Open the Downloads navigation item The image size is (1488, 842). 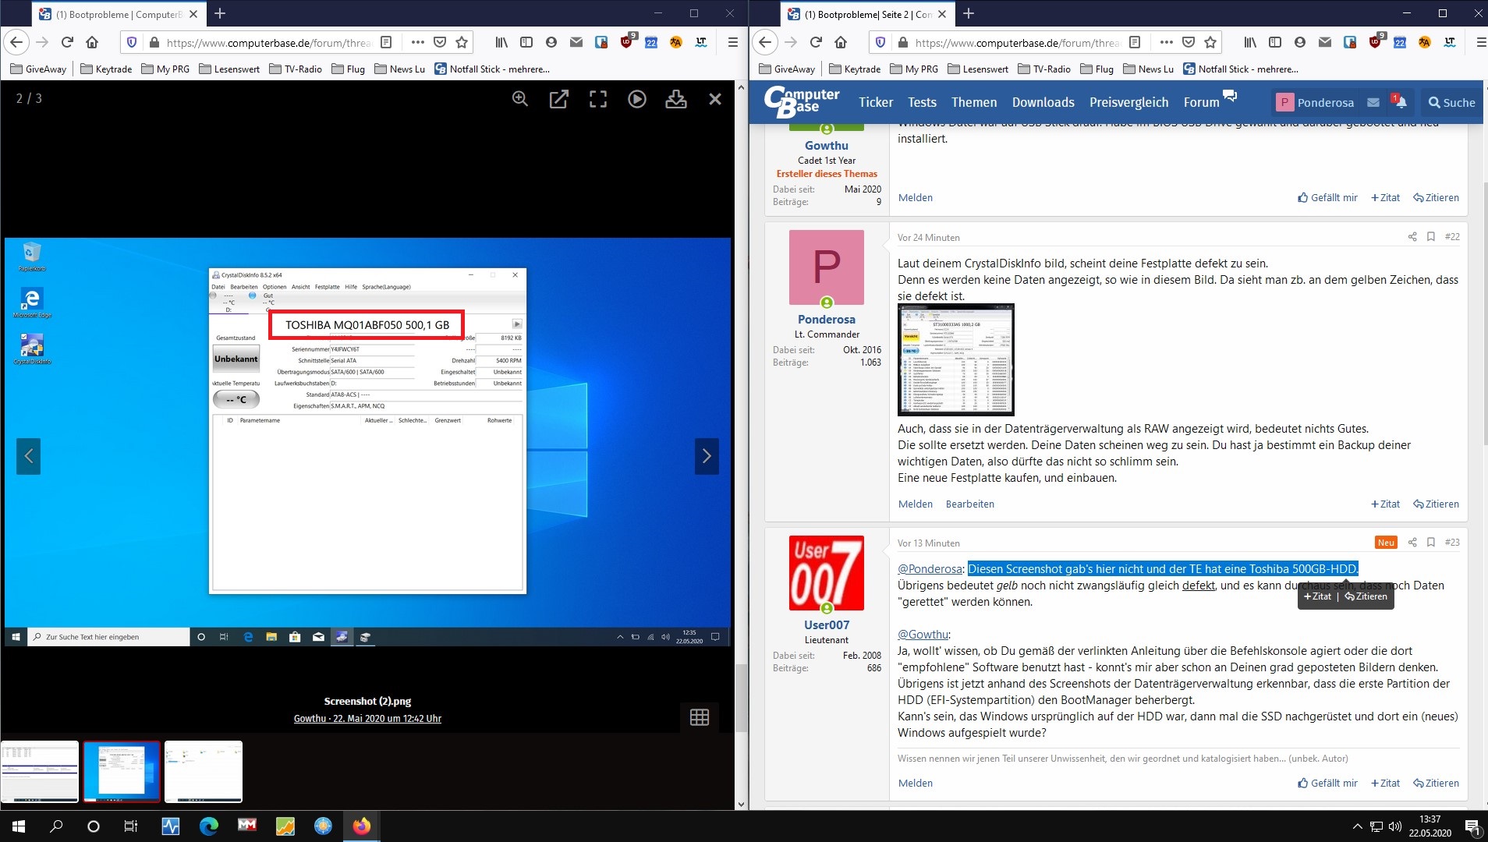(x=1043, y=102)
